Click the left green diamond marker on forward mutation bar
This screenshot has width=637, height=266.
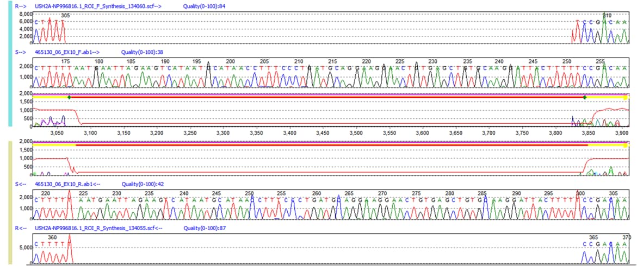tap(69, 97)
